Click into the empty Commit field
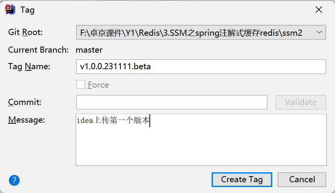 (x=172, y=102)
